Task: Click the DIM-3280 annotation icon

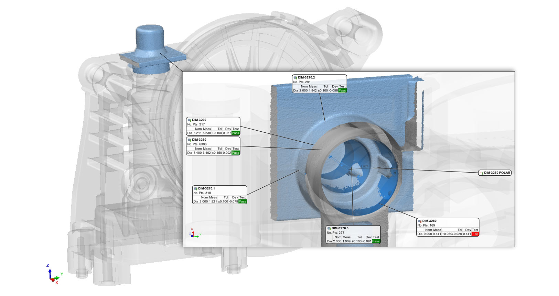Action: 420,221
